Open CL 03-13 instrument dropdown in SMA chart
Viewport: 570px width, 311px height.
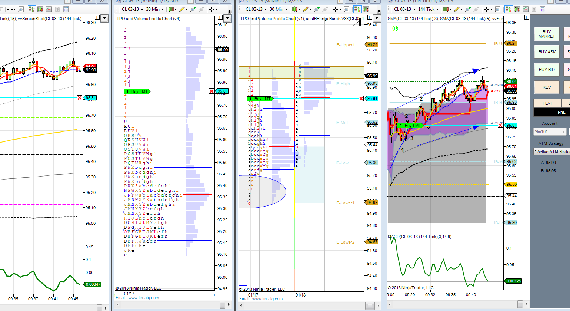point(405,9)
